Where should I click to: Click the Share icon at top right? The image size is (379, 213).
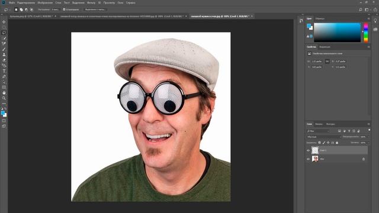coord(375,9)
